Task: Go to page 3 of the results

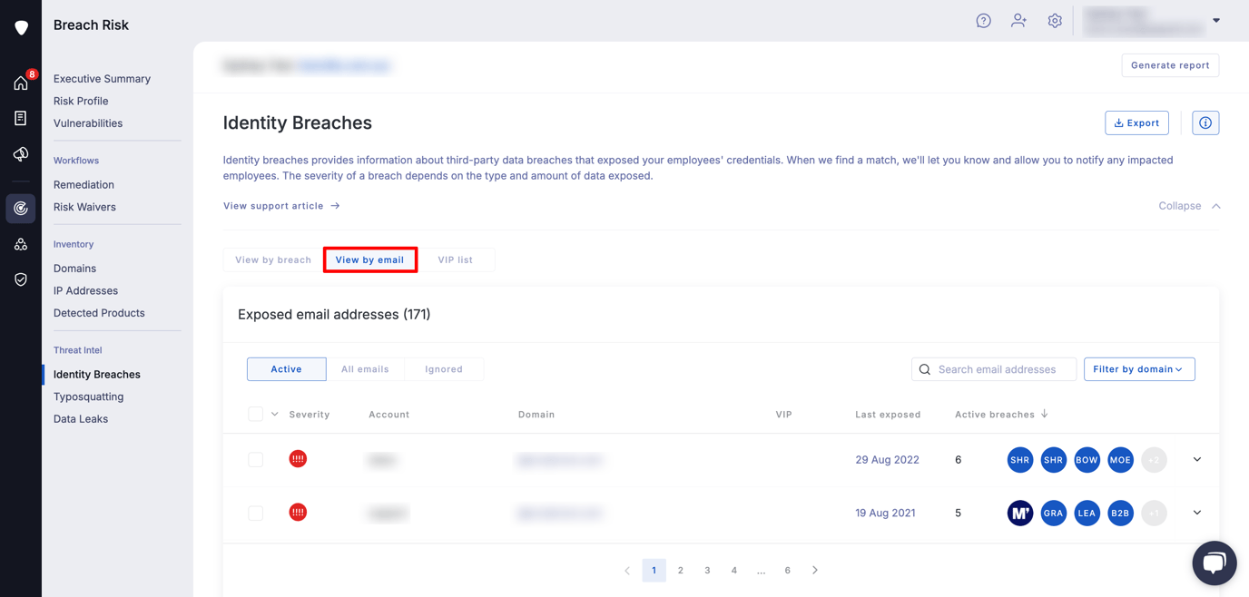Action: tap(707, 570)
